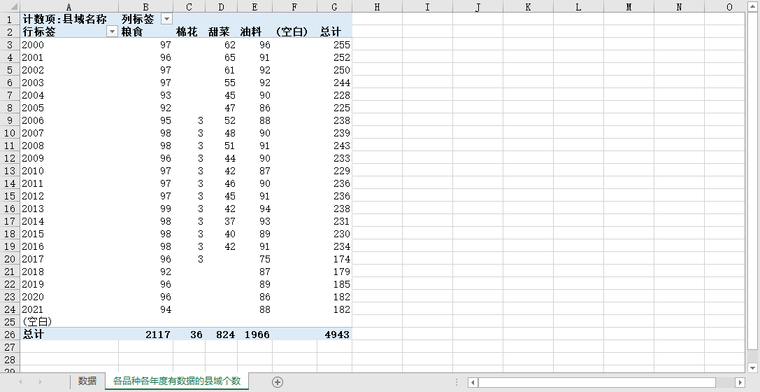
Task: Click 甜菜 value 65 for 2001
Action: click(x=221, y=57)
